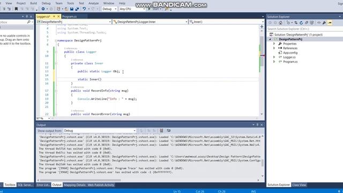The height and width of the screenshot is (193, 343).
Task: Close the Logger.cs tab
Action: 58,17
